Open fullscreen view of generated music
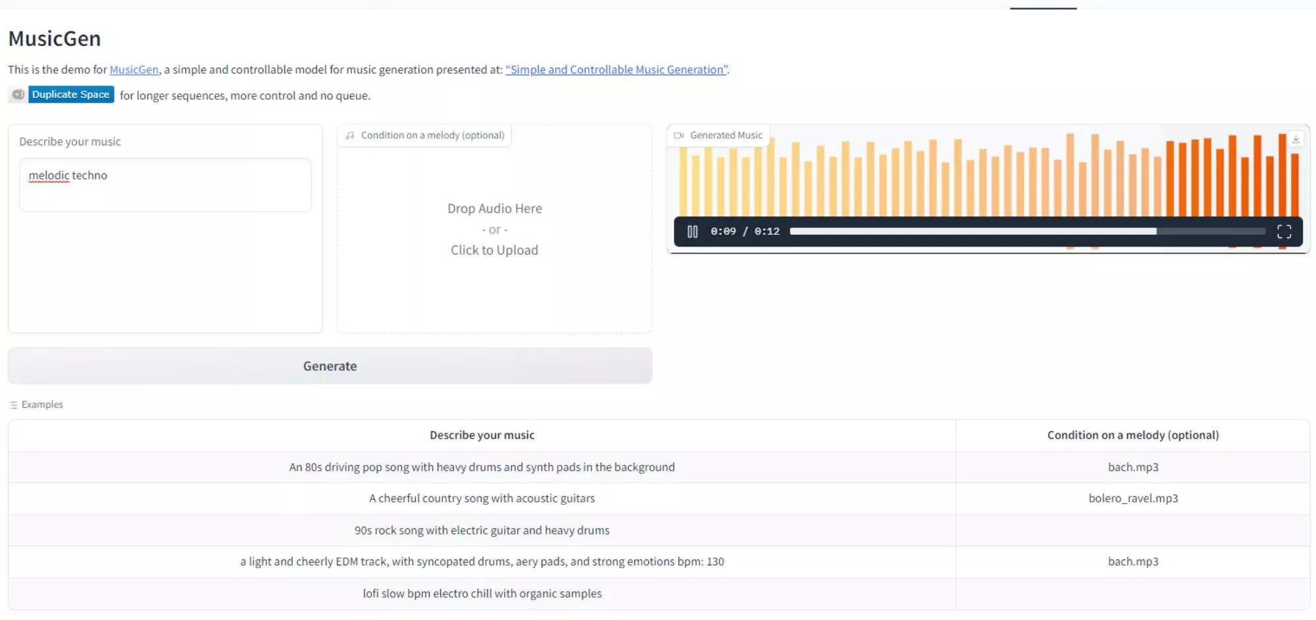Screen dimensions: 1316x620 1284,231
